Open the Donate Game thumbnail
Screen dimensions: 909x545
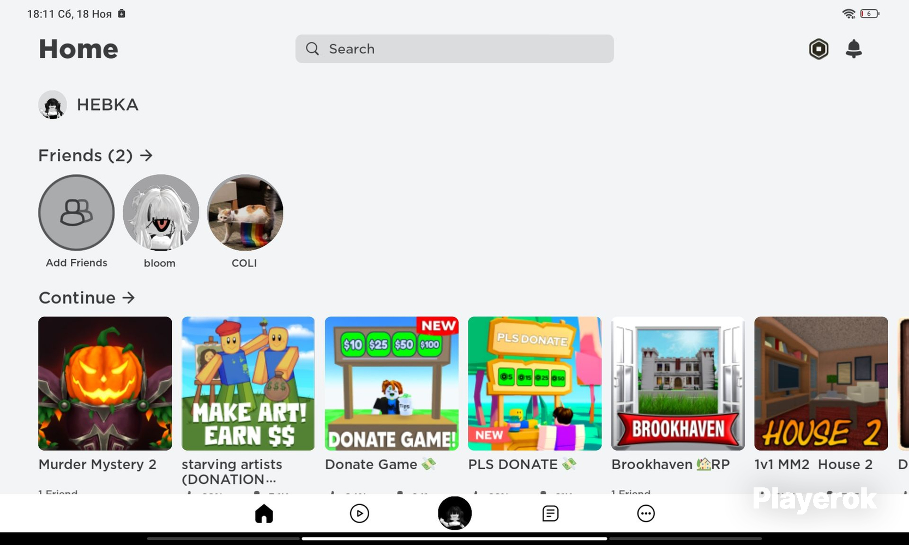(392, 384)
